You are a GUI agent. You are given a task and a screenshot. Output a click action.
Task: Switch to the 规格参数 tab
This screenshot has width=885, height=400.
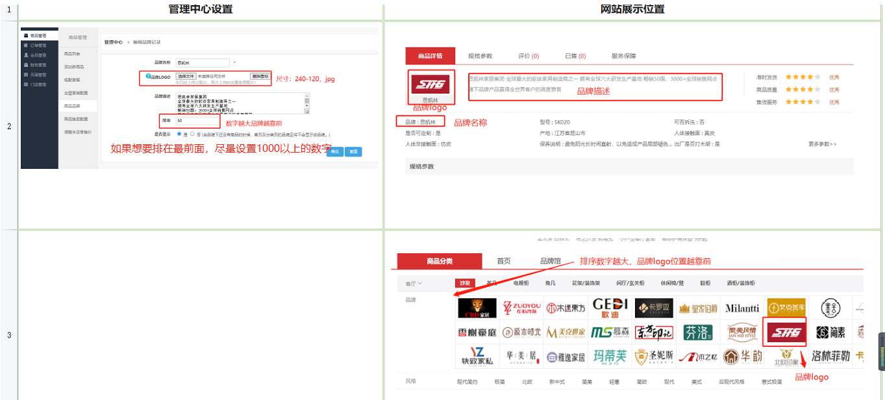(x=480, y=56)
